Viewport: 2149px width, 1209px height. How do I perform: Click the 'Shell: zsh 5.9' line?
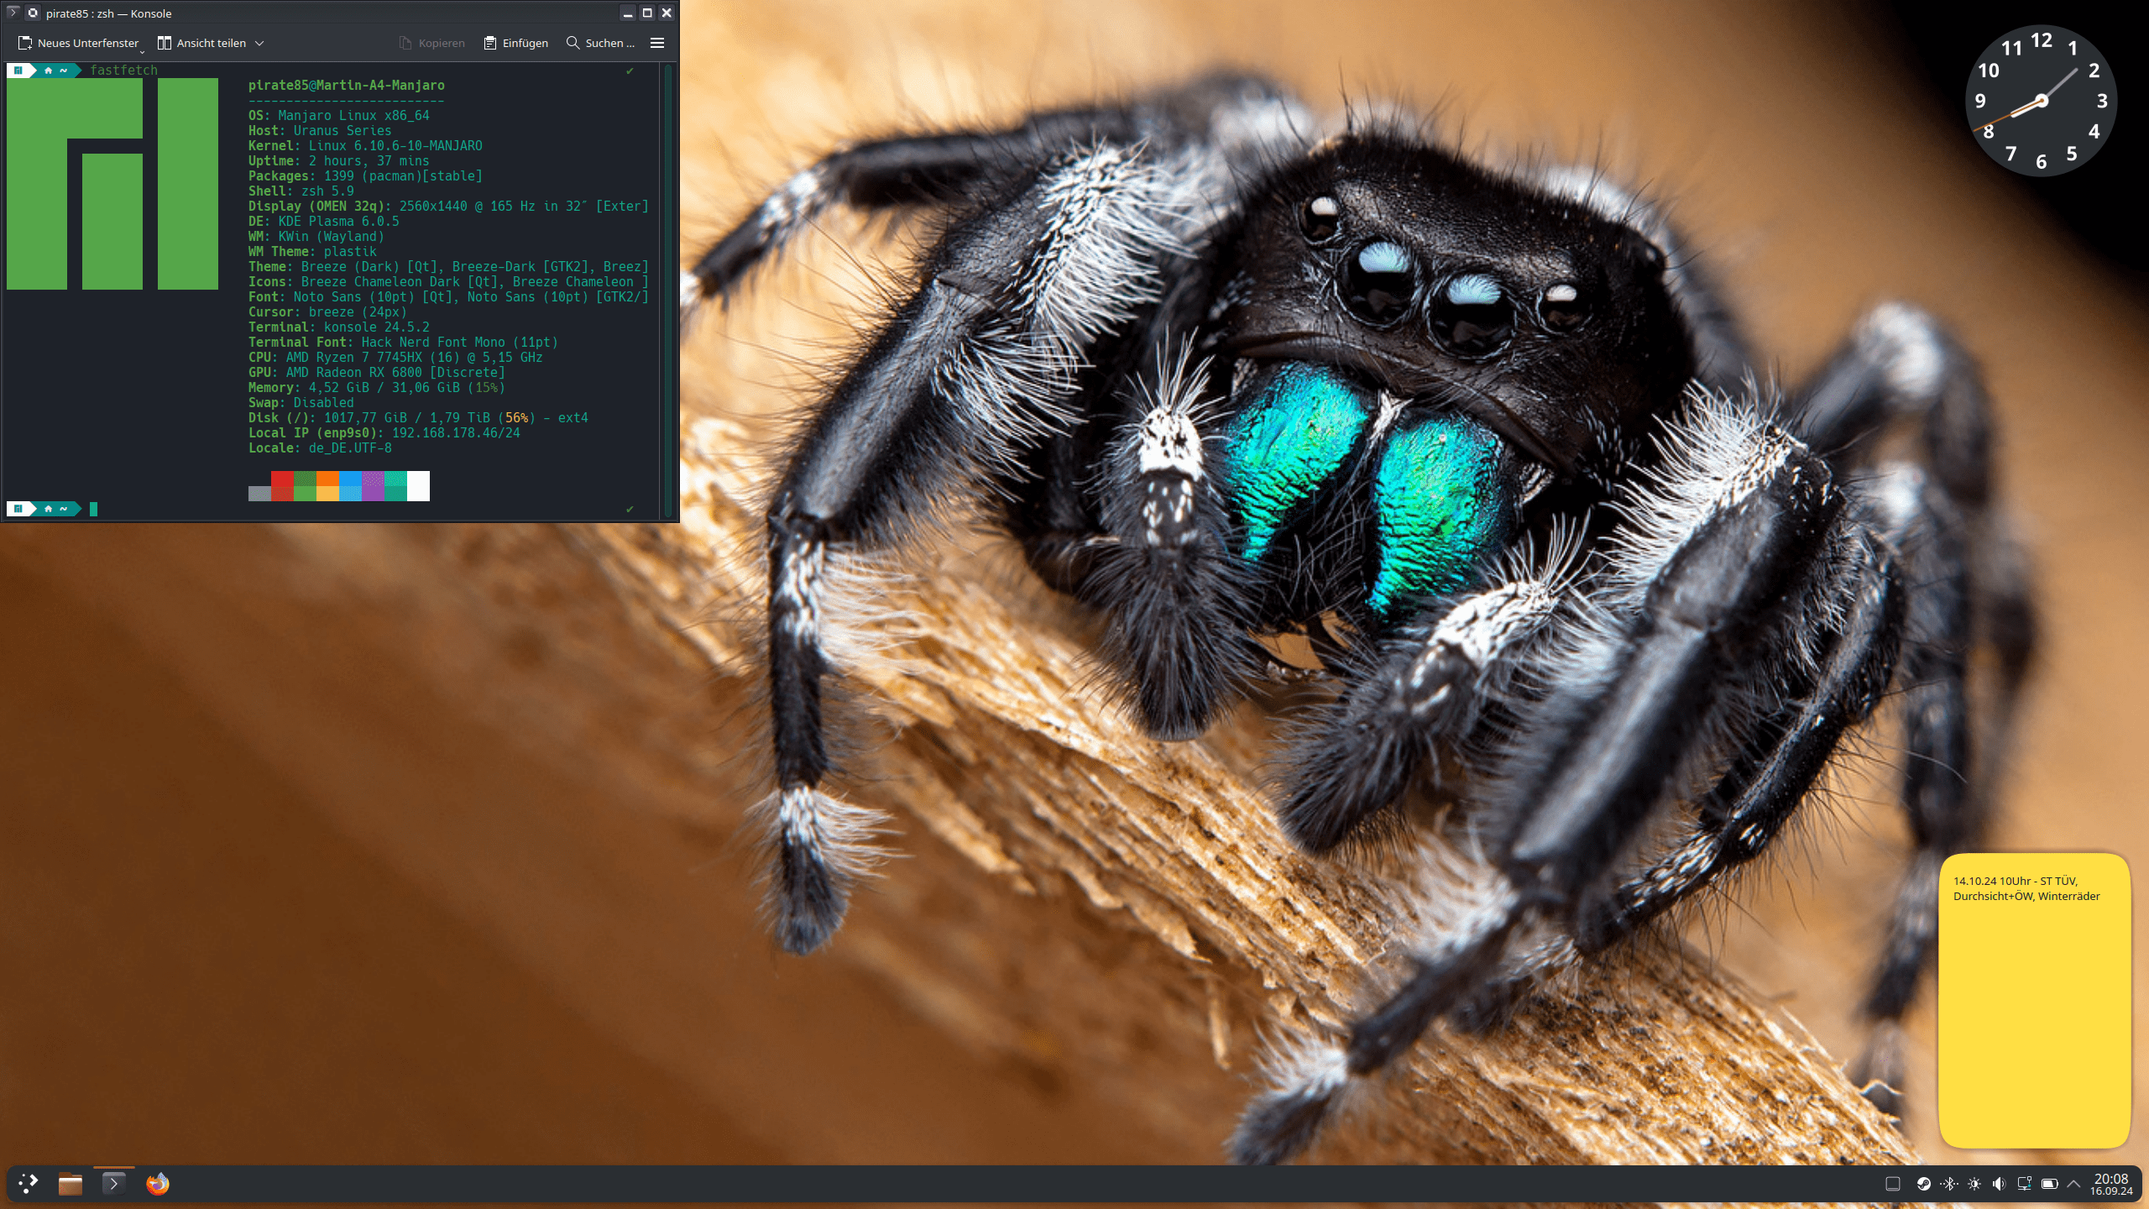coord(301,191)
